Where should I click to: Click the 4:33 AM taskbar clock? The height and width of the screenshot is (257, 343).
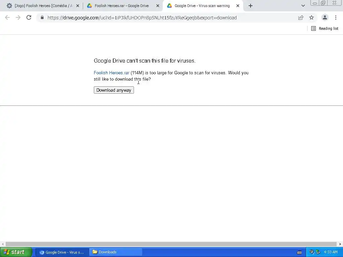pos(331,252)
